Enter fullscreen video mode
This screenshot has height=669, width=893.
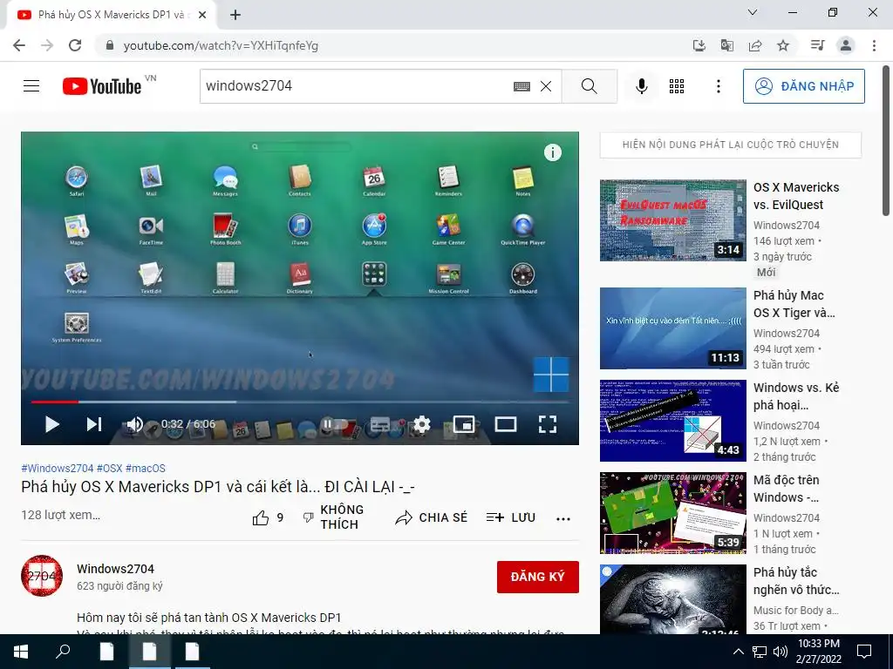pos(548,424)
